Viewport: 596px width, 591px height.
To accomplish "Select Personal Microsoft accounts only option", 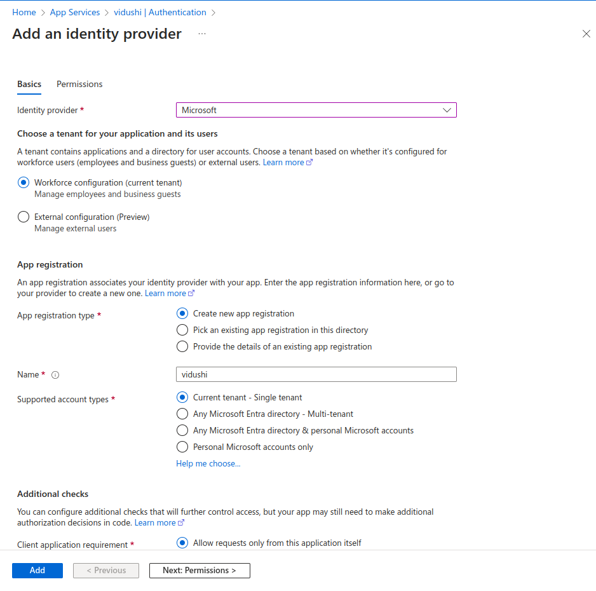I will (x=182, y=447).
